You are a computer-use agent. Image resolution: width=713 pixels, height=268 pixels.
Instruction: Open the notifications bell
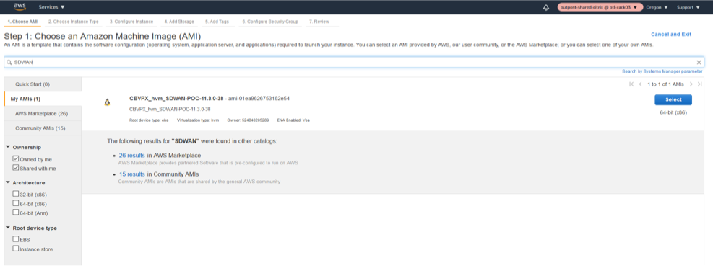(x=545, y=7)
